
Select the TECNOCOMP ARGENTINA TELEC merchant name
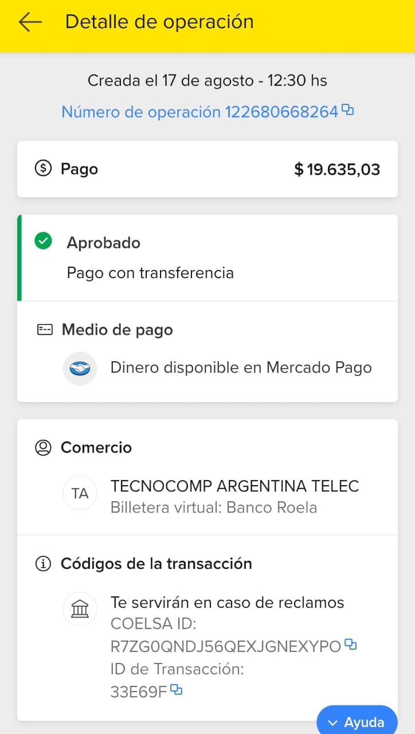point(234,486)
